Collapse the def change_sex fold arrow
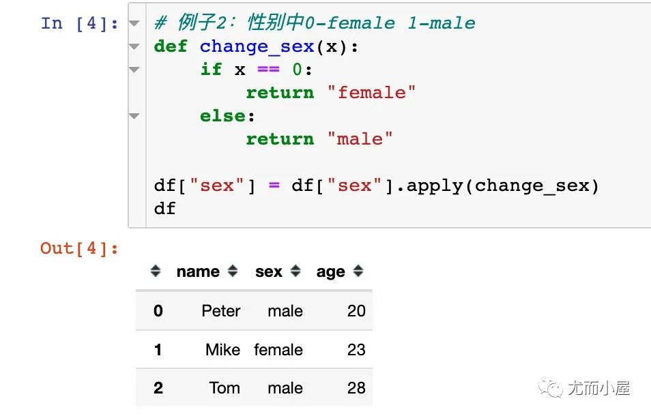This screenshot has width=651, height=416. coord(134,46)
